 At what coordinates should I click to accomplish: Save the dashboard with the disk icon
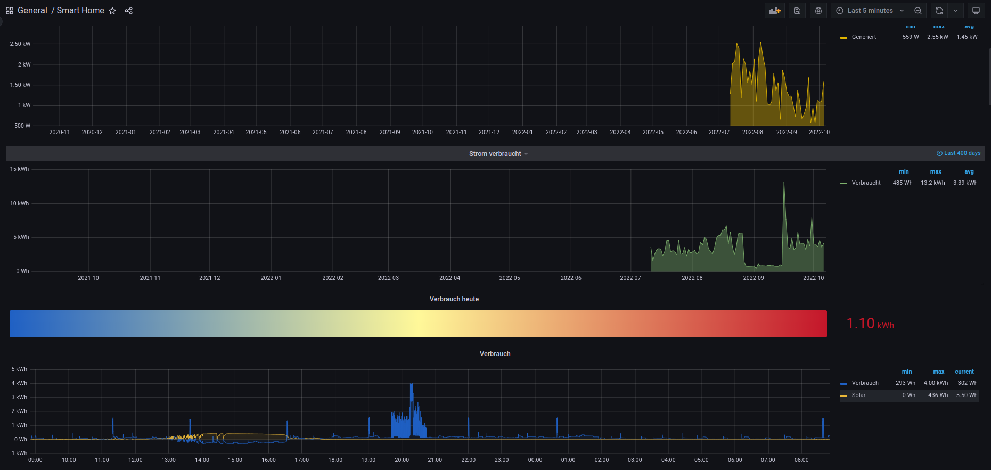[797, 11]
